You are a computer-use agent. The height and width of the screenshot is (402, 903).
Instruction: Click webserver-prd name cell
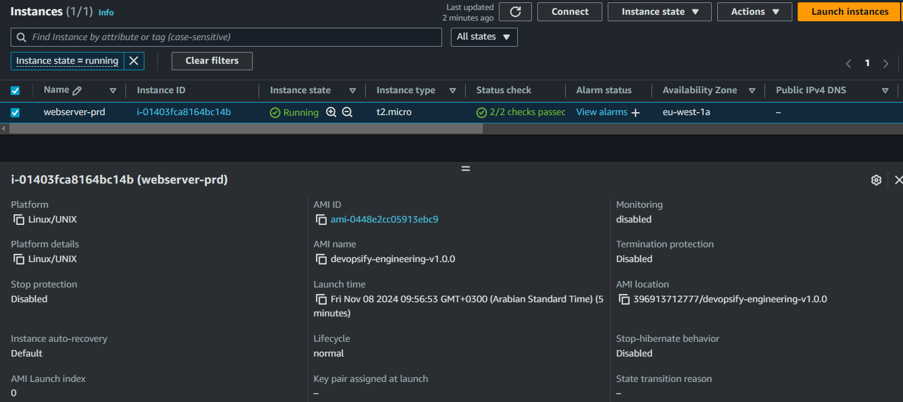[x=75, y=112]
